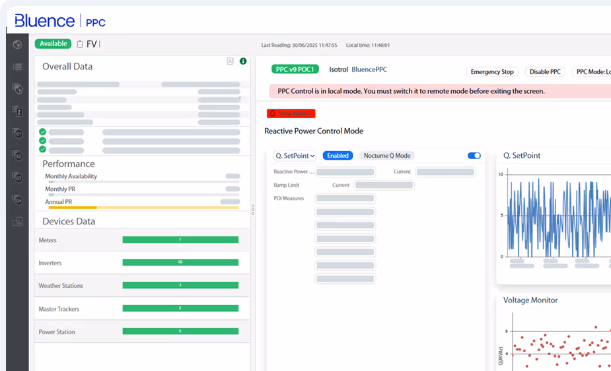The width and height of the screenshot is (611, 371).
Task: Click the Inverters green status bar
Action: [x=180, y=262]
